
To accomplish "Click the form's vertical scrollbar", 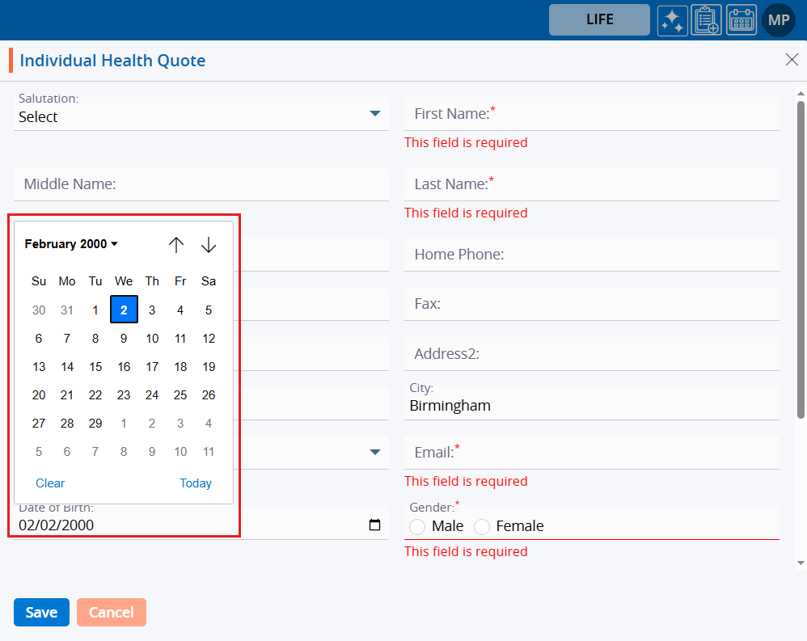I will coord(801,259).
